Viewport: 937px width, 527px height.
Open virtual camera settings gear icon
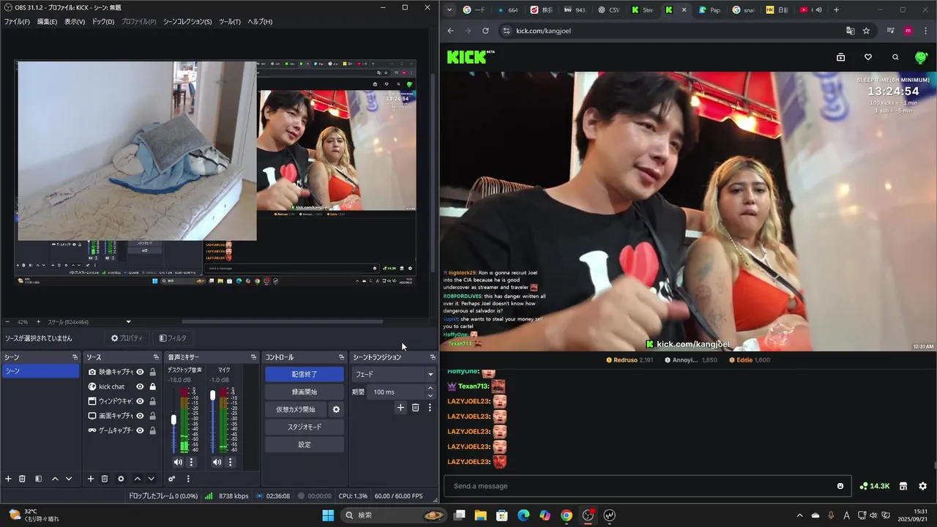click(x=336, y=410)
